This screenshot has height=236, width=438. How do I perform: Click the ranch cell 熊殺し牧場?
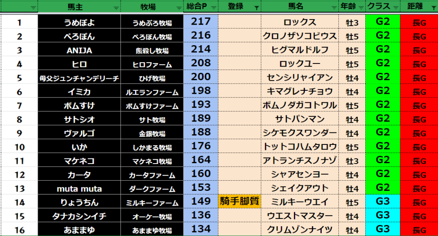coord(152,51)
